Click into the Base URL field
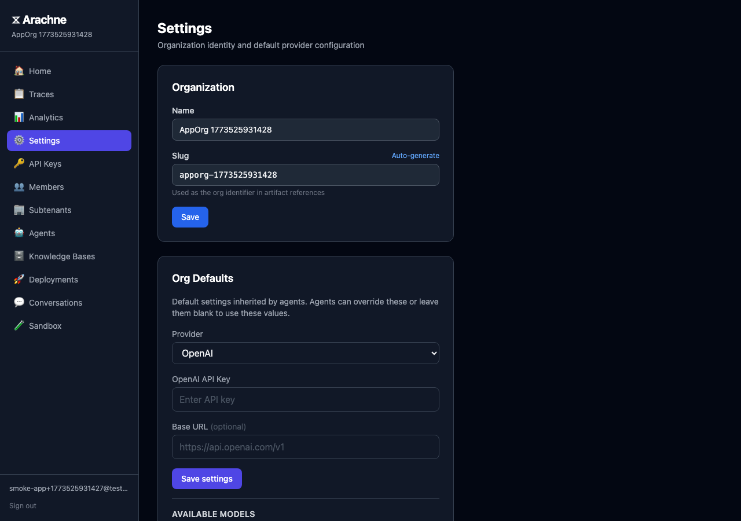Image resolution: width=741 pixels, height=521 pixels. coord(305,447)
